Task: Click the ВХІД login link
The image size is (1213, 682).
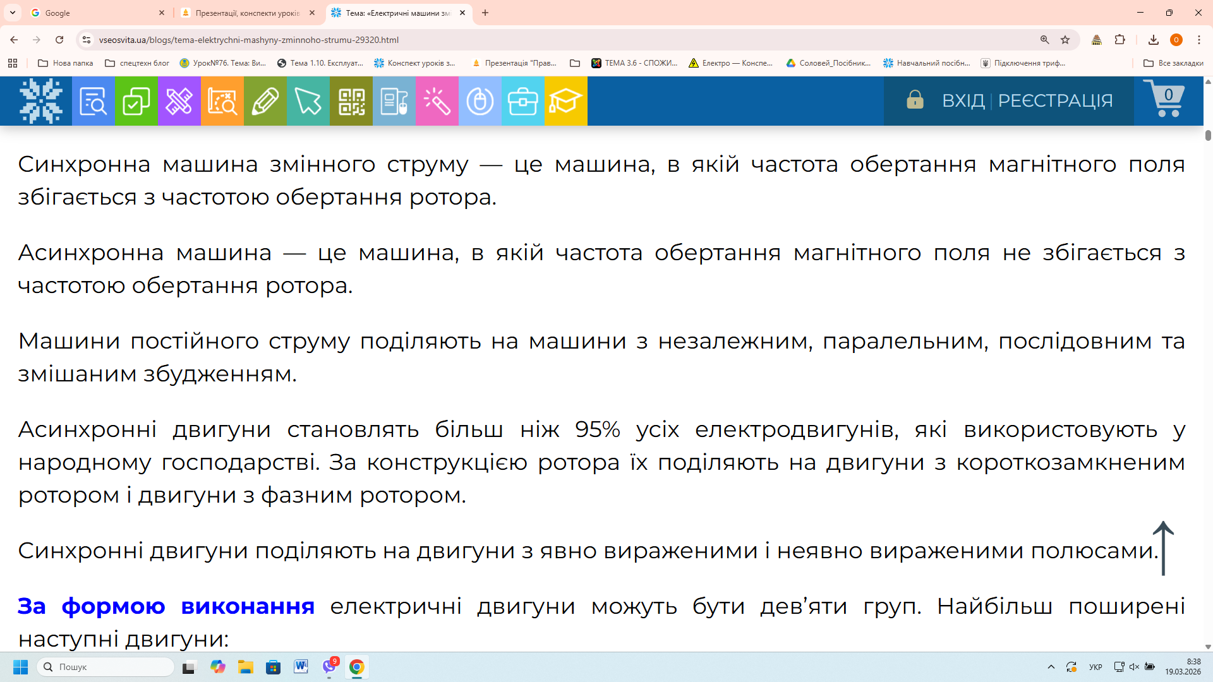Action: click(x=963, y=100)
